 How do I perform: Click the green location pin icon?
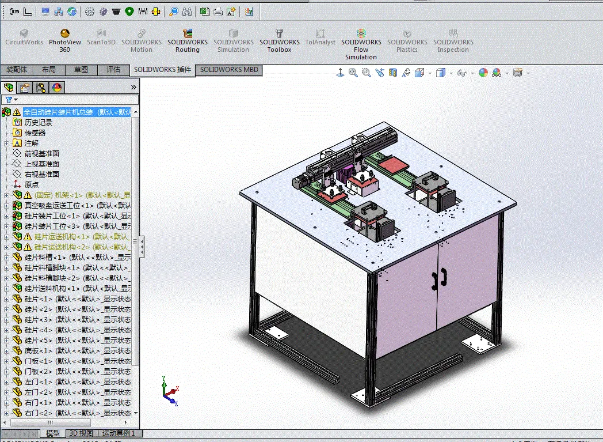click(x=129, y=12)
